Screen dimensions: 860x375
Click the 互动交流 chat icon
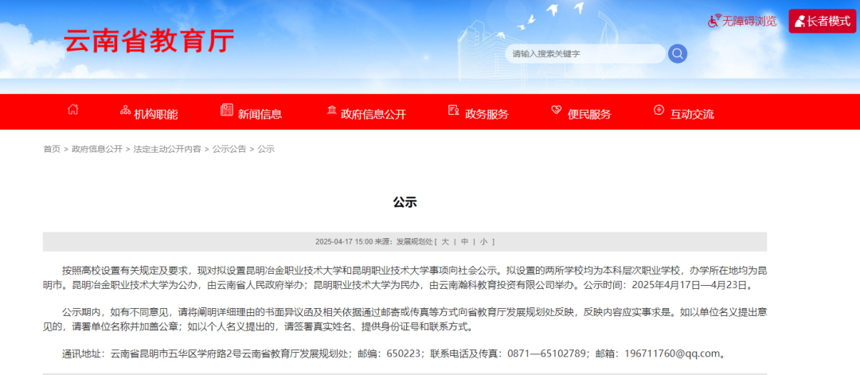[659, 110]
